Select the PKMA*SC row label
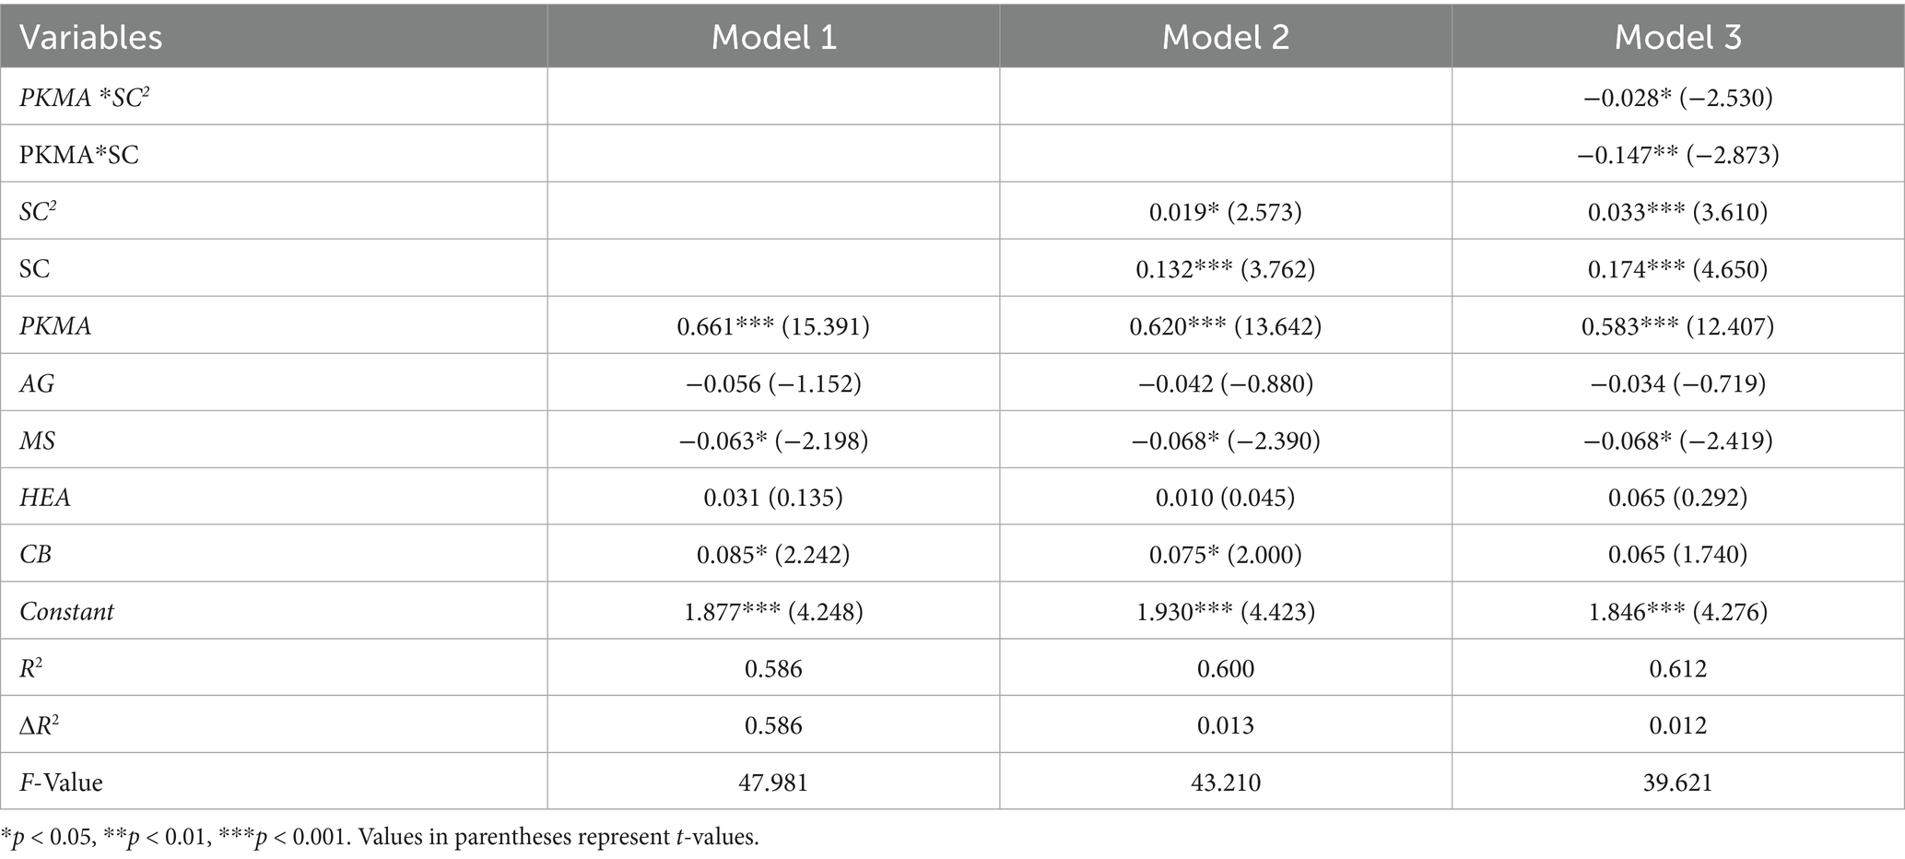This screenshot has height=859, width=1905. tap(79, 154)
